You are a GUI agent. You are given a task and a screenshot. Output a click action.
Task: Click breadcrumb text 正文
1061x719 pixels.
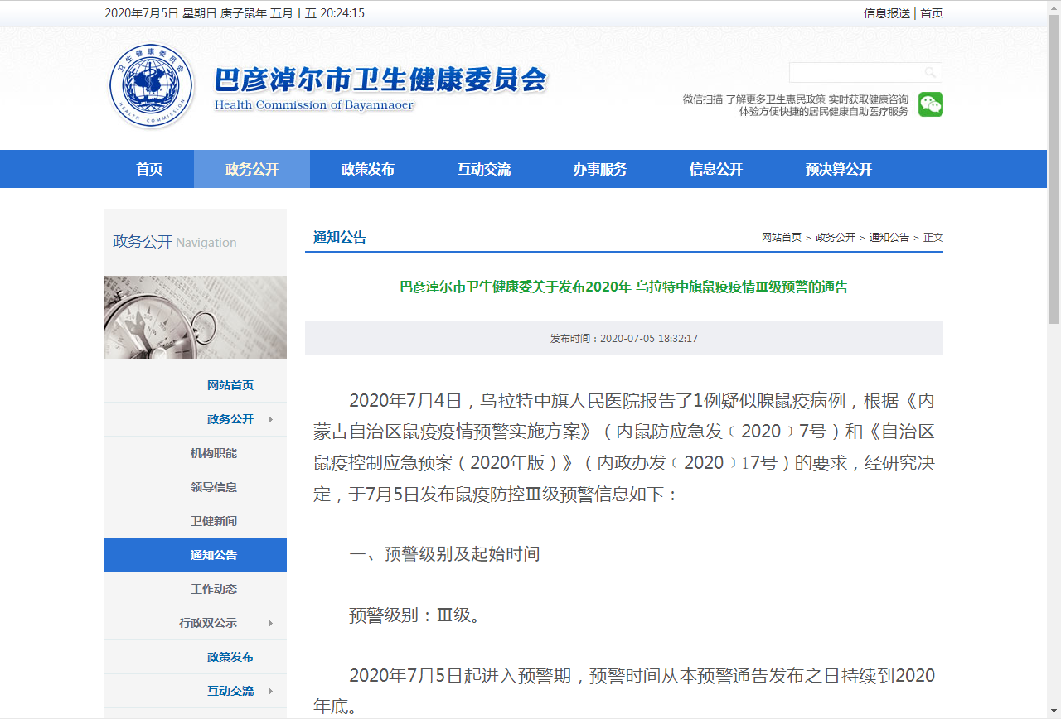coord(933,237)
